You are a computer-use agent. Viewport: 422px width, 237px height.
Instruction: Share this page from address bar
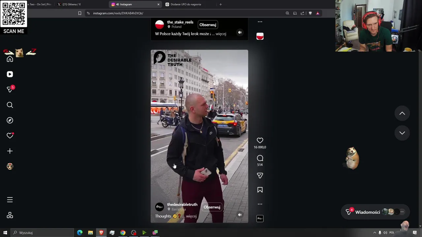(302, 13)
